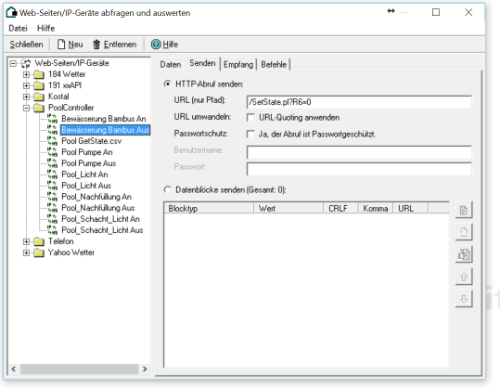Open the Datei menu
Viewport: 500px width, 388px height.
tap(18, 29)
